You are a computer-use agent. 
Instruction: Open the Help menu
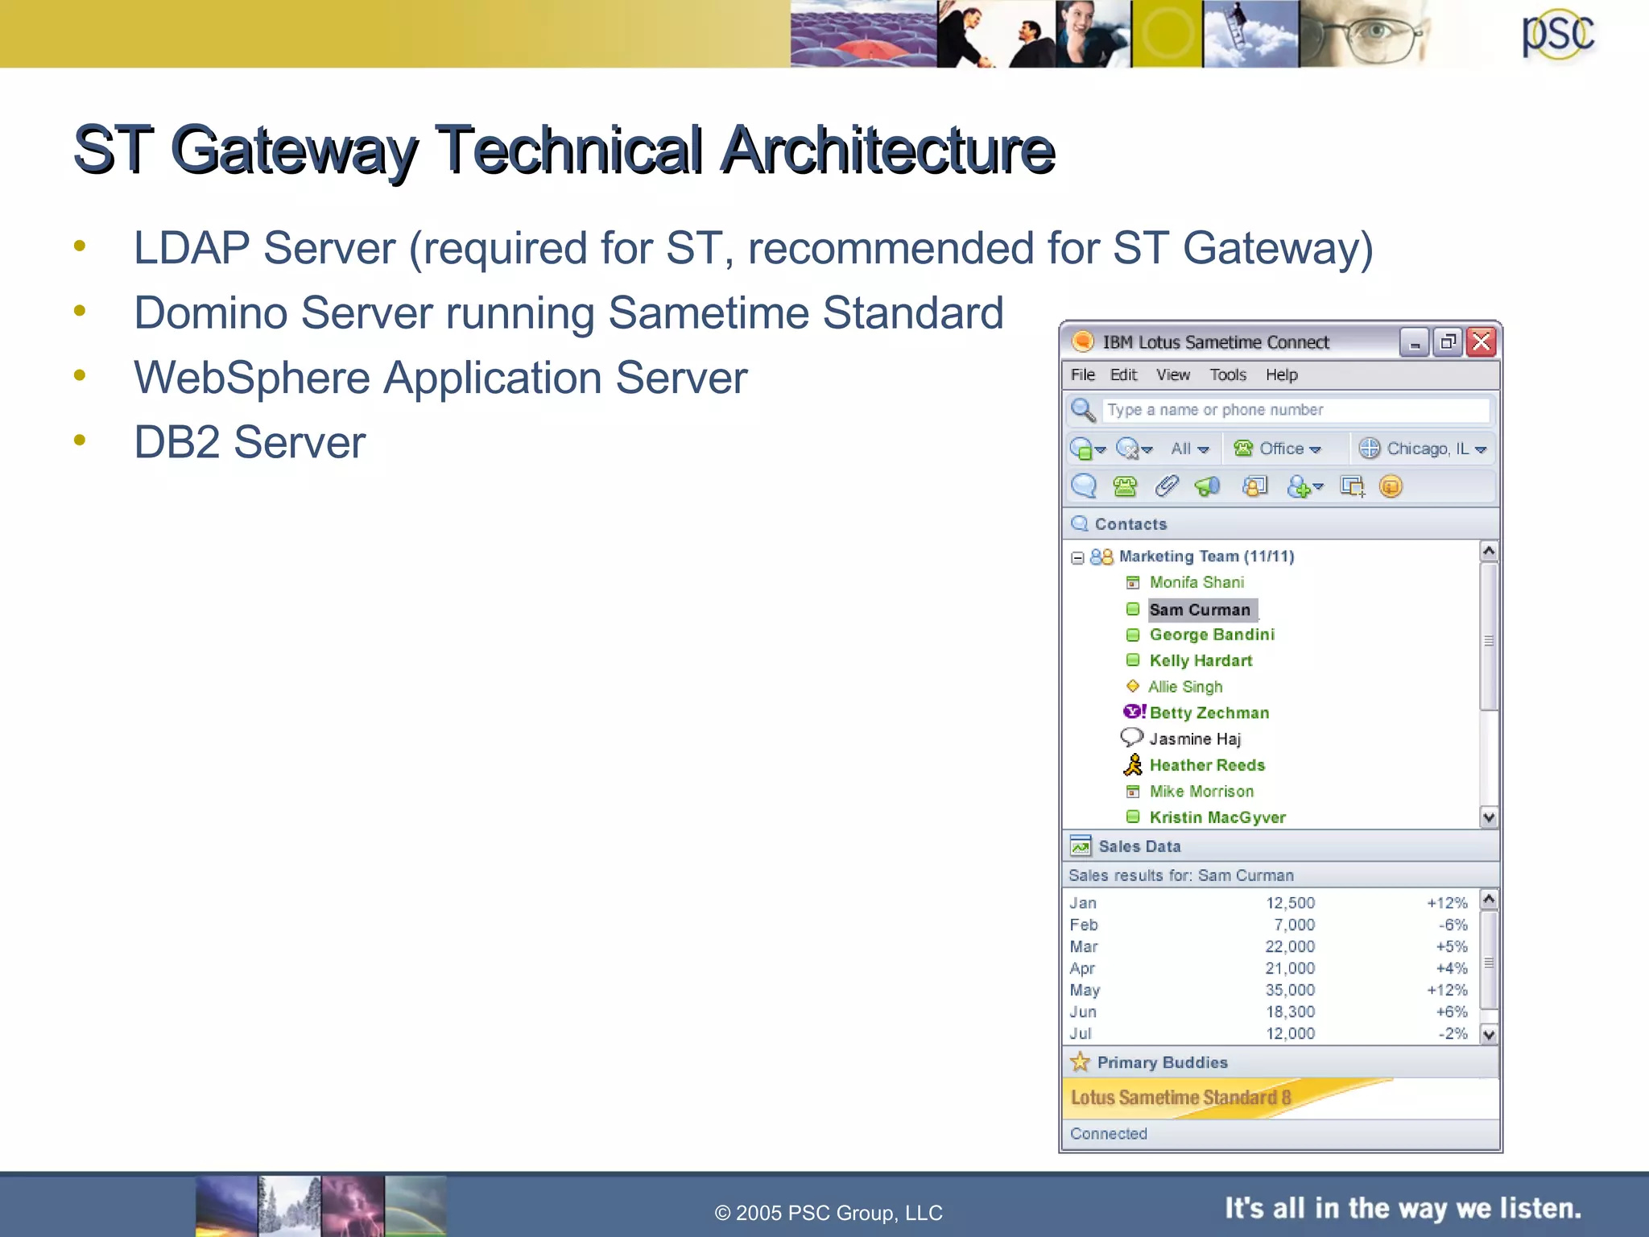(1282, 374)
